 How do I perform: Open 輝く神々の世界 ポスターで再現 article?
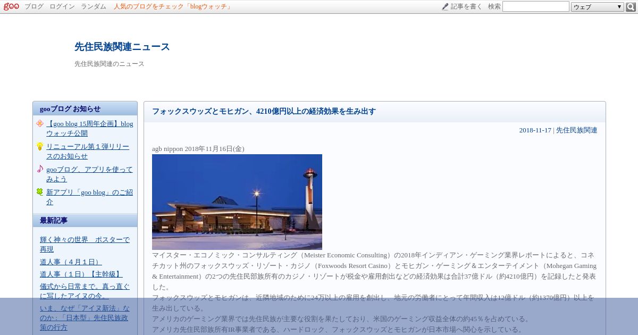pos(85,244)
